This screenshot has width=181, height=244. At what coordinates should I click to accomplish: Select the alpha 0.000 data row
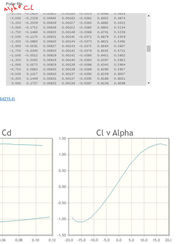(68, 83)
